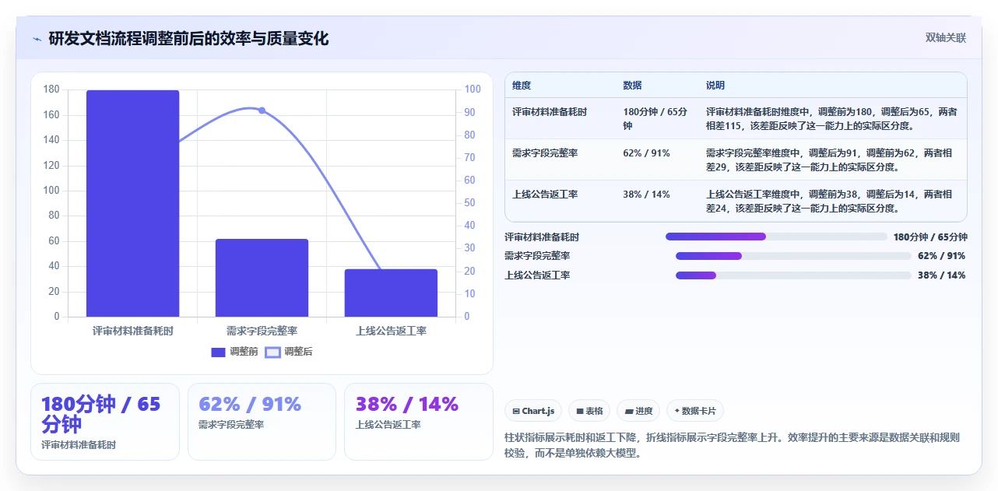998x491 pixels.
Task: Click the progress bar for 上线公告返工率
Action: coord(793,275)
